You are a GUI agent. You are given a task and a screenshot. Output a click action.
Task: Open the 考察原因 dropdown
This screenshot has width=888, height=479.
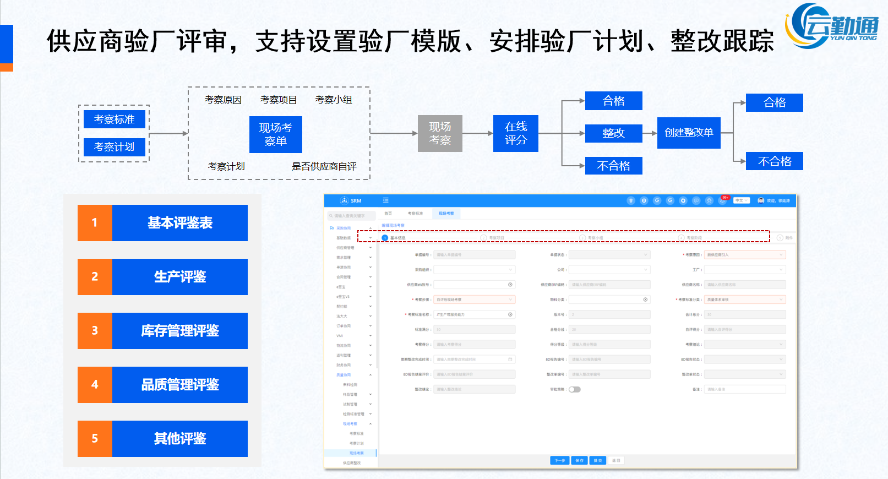[x=745, y=255]
